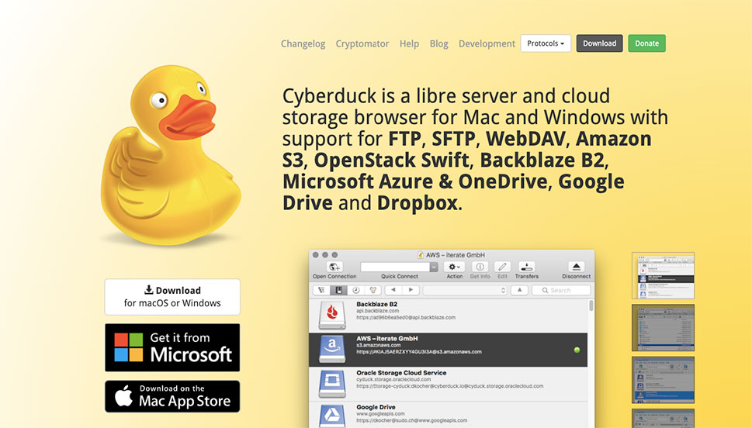Image resolution: width=752 pixels, height=428 pixels.
Task: Select the second screenshot thumbnail
Action: (663, 327)
